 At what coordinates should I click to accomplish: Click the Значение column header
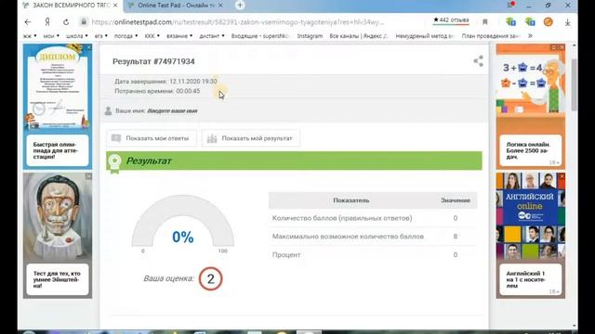click(456, 200)
